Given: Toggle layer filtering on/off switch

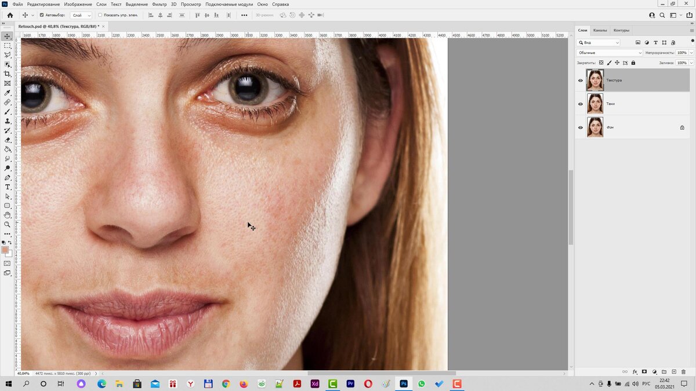Looking at the screenshot, I should pyautogui.click(x=691, y=42).
